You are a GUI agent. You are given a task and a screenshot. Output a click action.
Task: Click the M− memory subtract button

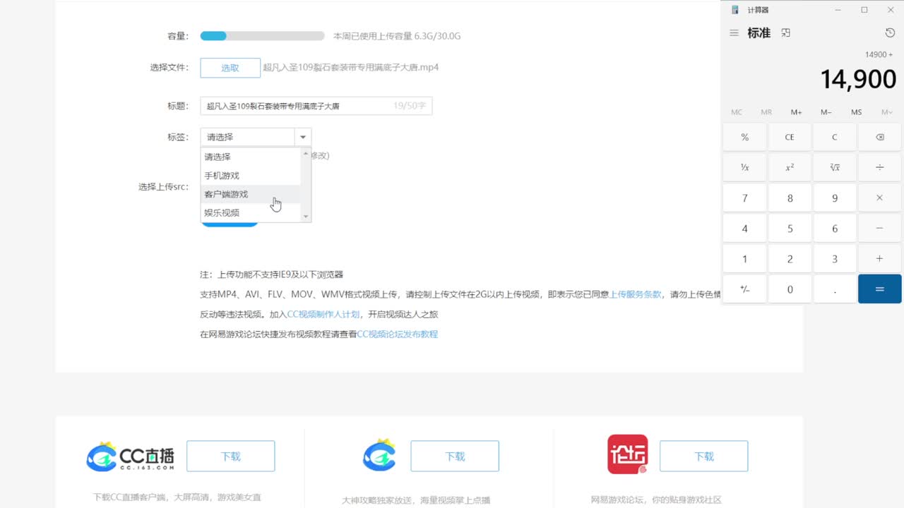tap(826, 112)
